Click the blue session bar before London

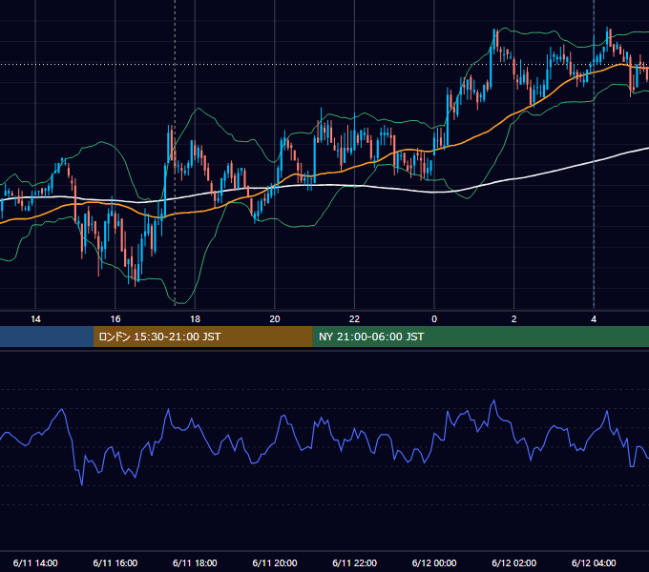click(47, 337)
